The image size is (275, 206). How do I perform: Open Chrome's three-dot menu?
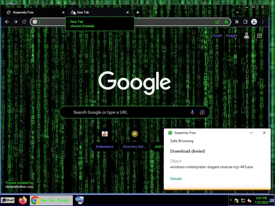pos(263,22)
